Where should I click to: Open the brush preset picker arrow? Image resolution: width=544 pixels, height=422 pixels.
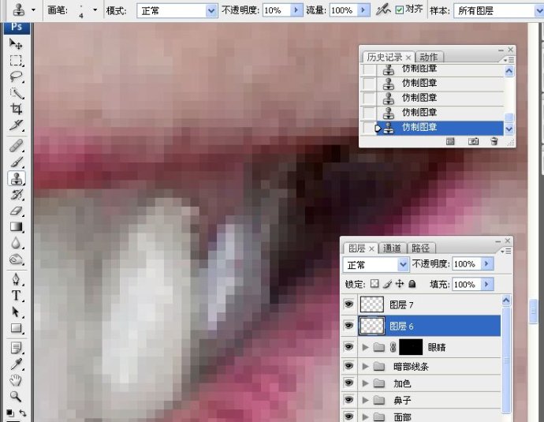[x=95, y=10]
